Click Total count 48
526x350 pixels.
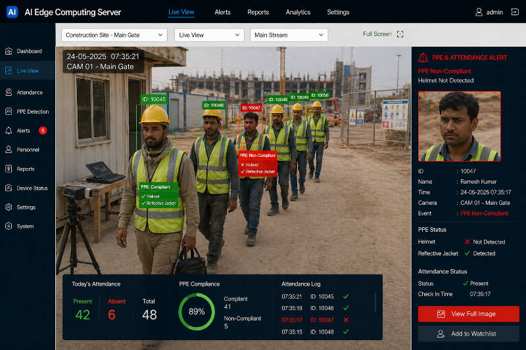149,315
